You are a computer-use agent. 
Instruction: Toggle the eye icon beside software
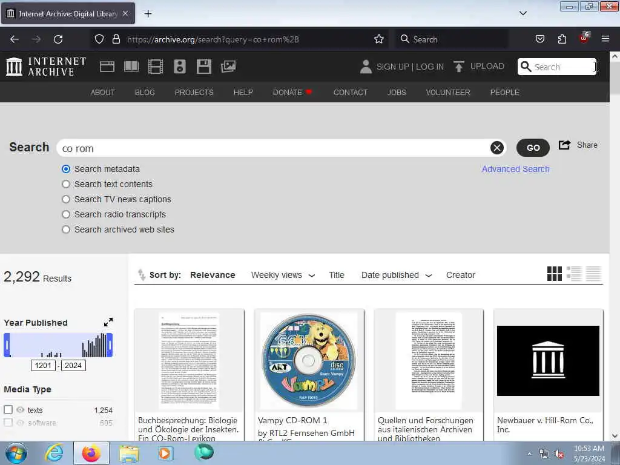[x=20, y=423]
